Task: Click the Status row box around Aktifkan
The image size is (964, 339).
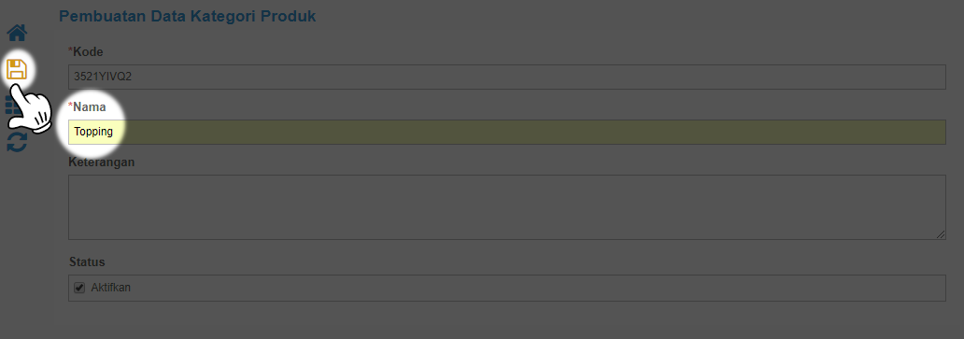Action: (506, 288)
